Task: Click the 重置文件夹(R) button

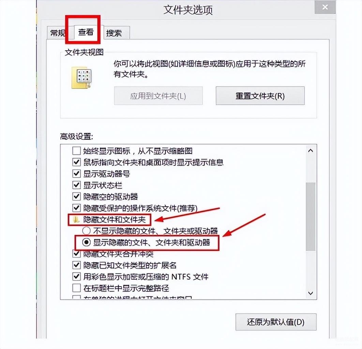Action: pyautogui.click(x=260, y=95)
